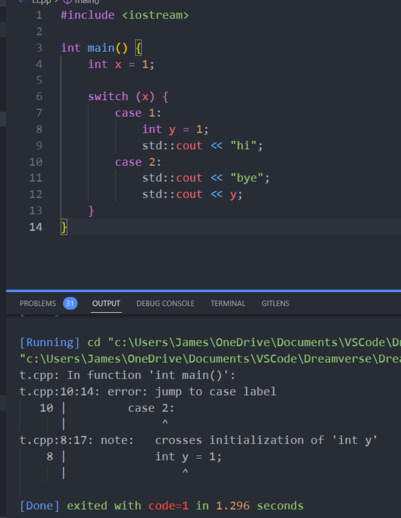The width and height of the screenshot is (401, 518).
Task: Click line number 6 in the gutter
Action: click(x=39, y=97)
